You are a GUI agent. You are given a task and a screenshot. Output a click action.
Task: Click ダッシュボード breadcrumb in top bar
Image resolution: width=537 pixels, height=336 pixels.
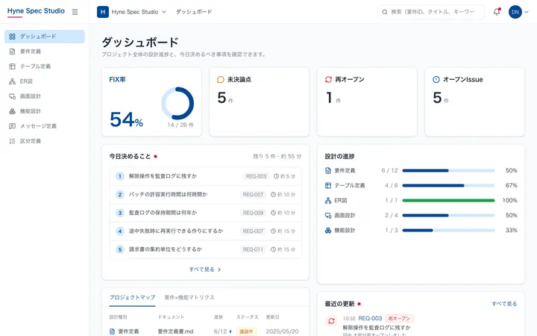[x=194, y=12]
